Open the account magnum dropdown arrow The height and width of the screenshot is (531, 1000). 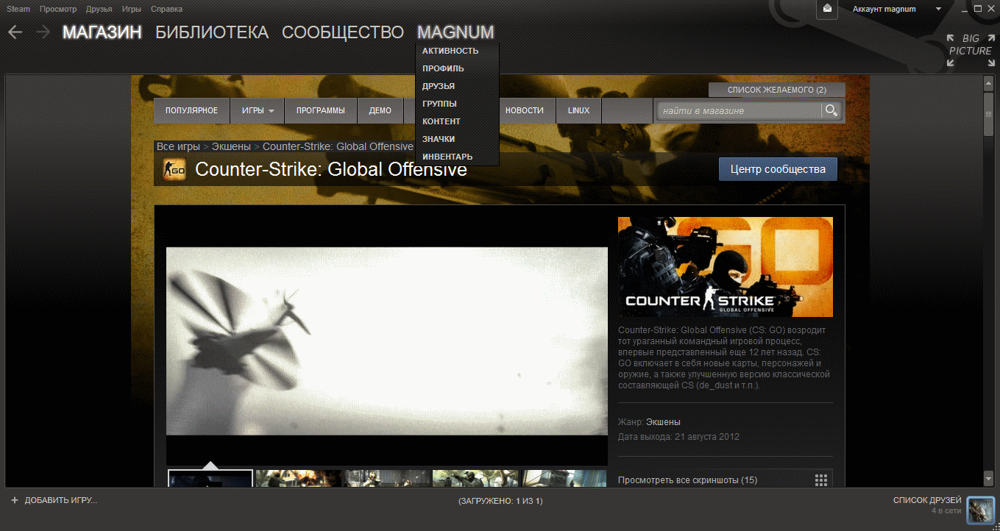(938, 9)
